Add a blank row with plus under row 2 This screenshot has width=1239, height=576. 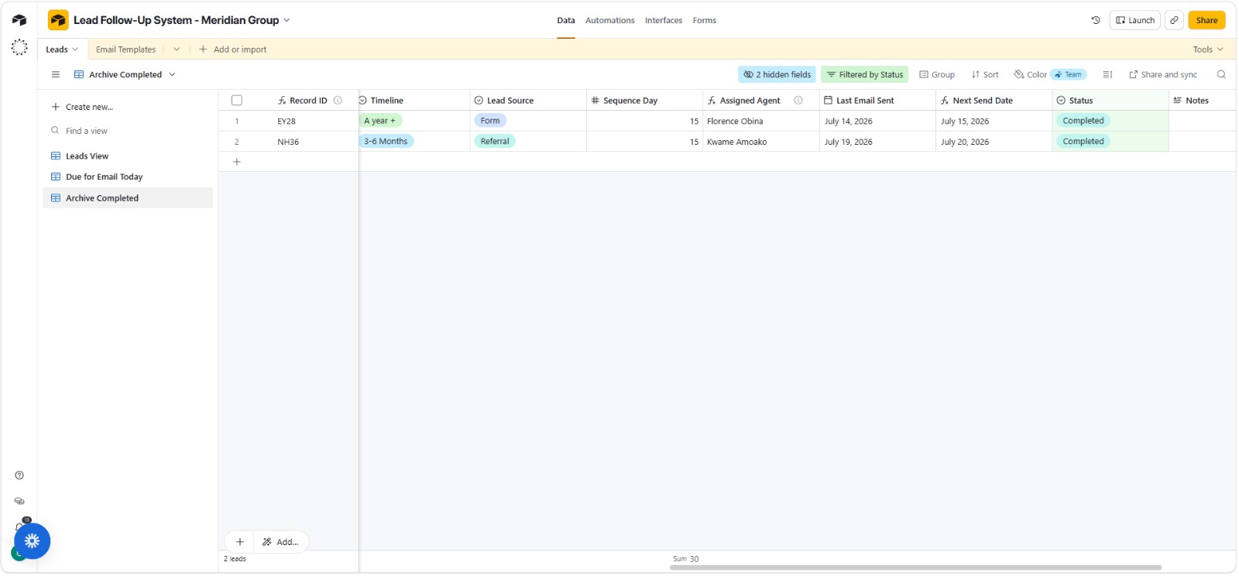(237, 162)
